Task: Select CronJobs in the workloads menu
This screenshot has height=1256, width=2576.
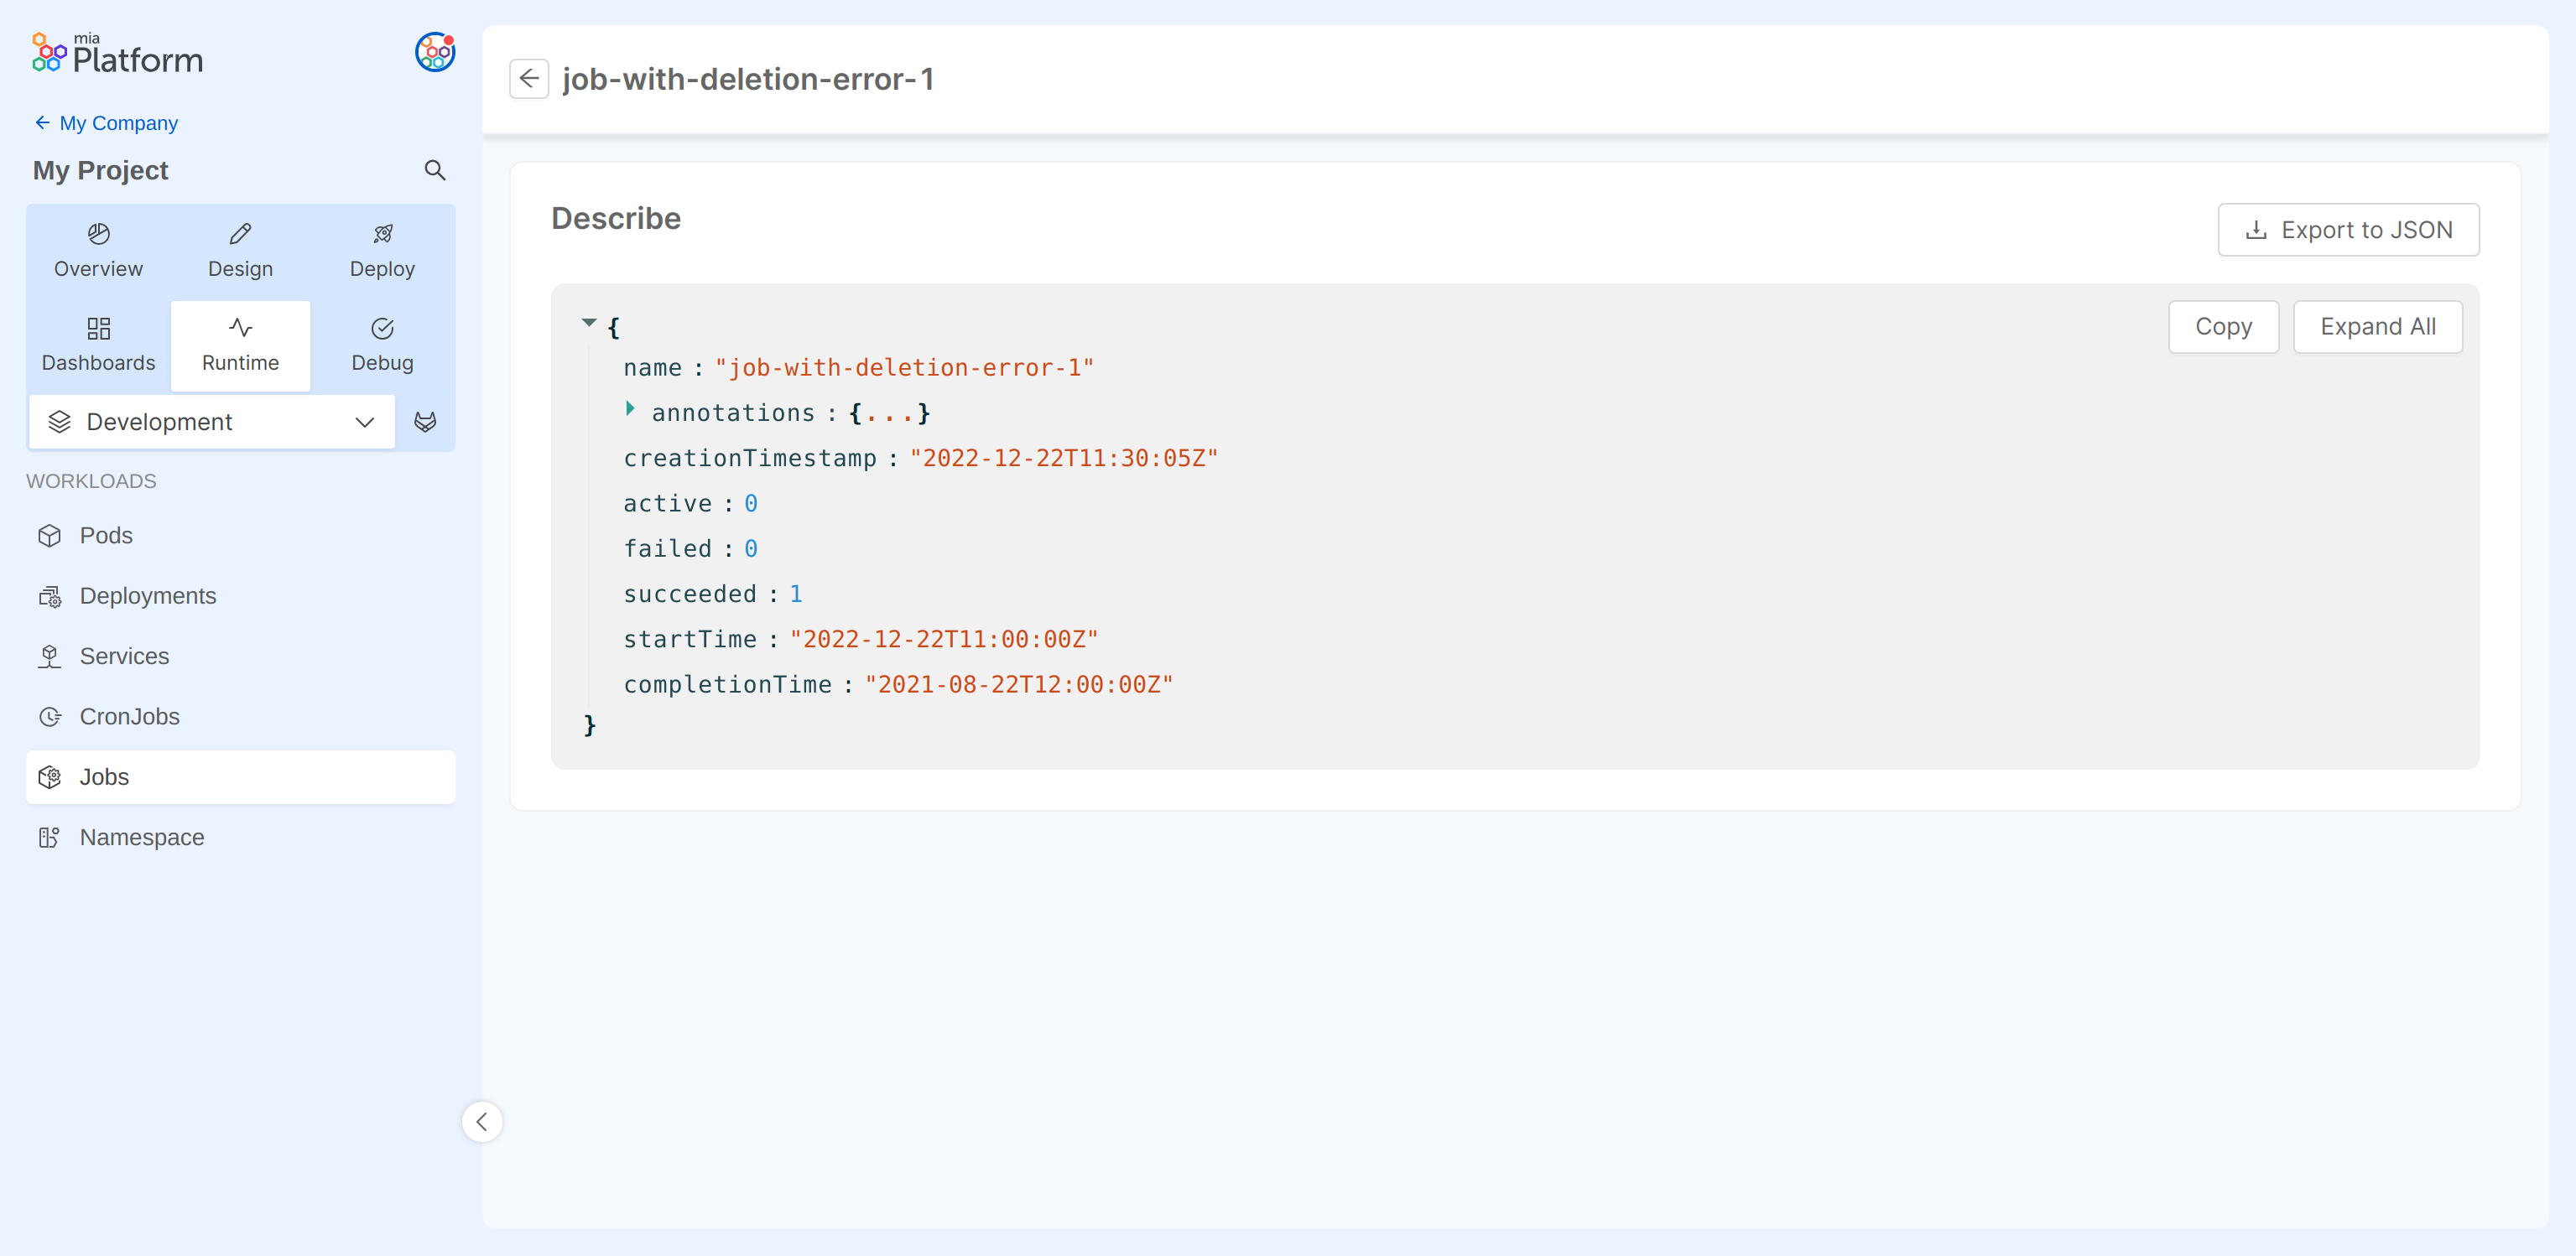Action: click(x=129, y=716)
